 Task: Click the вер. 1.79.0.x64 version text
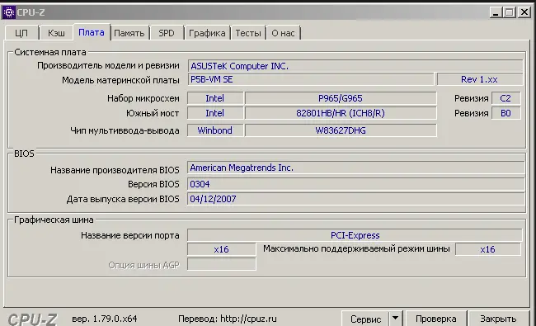(104, 319)
